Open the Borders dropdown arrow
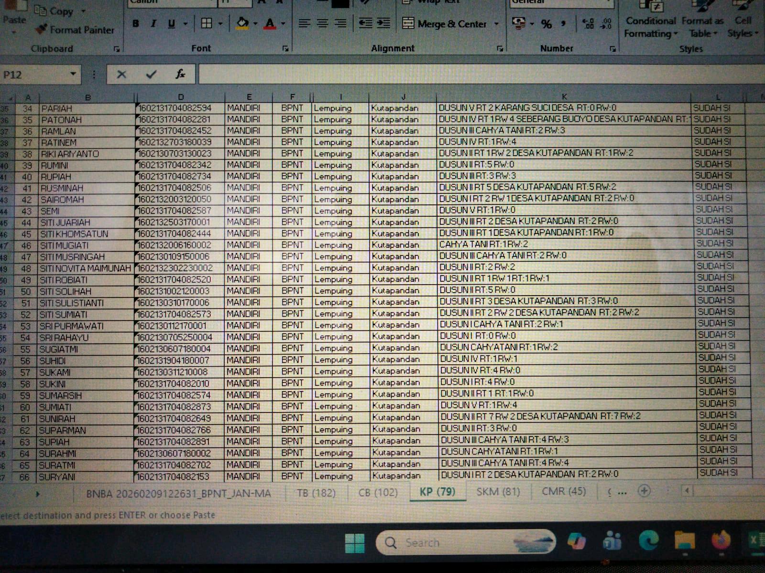 click(x=220, y=24)
